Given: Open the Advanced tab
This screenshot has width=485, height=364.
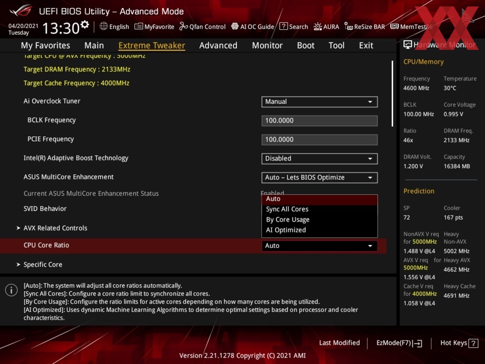Looking at the screenshot, I should 218,45.
